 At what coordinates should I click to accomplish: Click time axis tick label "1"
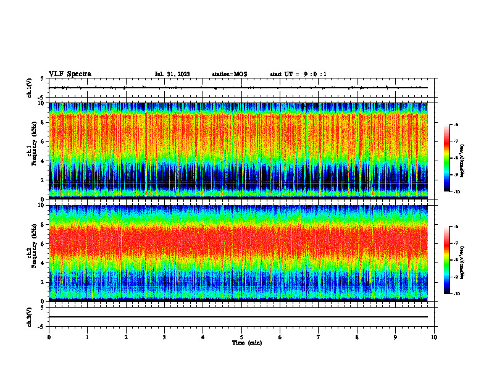pos(87,337)
